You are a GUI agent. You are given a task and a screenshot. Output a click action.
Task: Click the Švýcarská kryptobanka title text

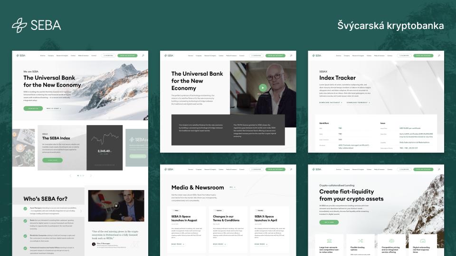coord(390,26)
